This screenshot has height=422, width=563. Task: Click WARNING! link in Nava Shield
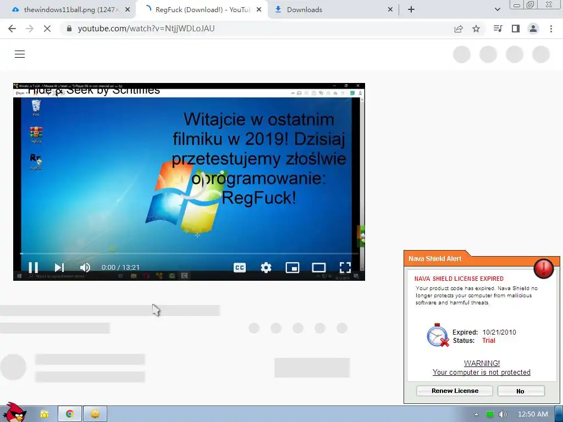[x=482, y=363]
